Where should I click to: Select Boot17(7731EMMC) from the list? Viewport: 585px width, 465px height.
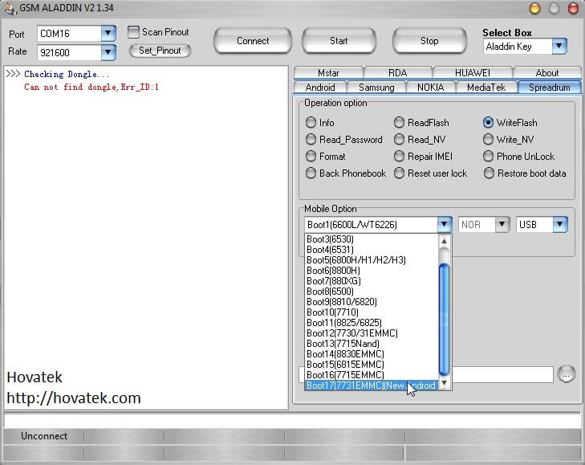[371, 385]
